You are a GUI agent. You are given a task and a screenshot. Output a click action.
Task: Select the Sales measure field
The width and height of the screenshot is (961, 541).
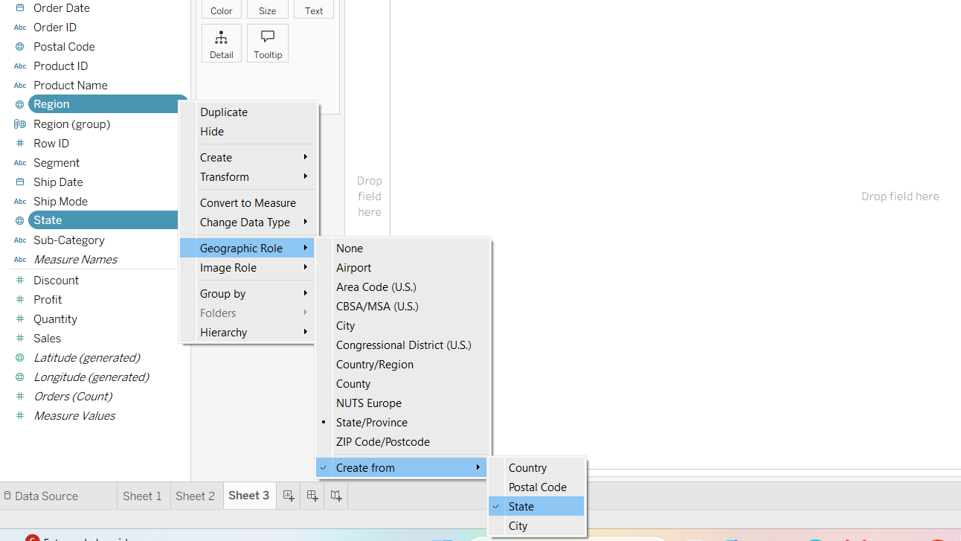(47, 339)
